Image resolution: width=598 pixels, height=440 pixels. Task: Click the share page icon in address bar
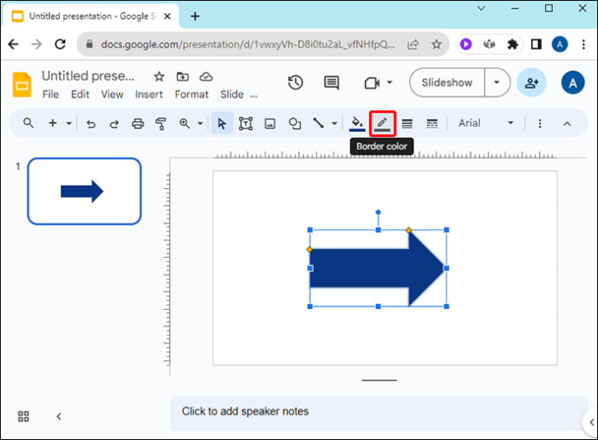pos(413,44)
